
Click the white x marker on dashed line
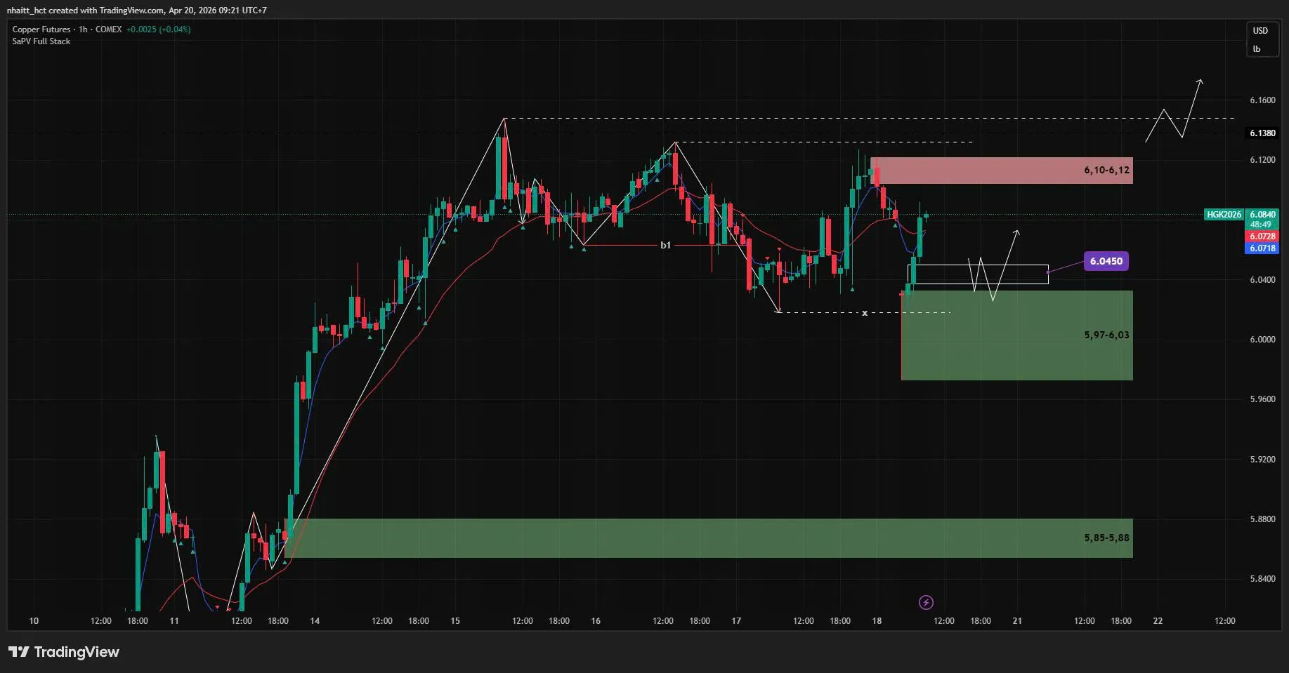coord(865,313)
